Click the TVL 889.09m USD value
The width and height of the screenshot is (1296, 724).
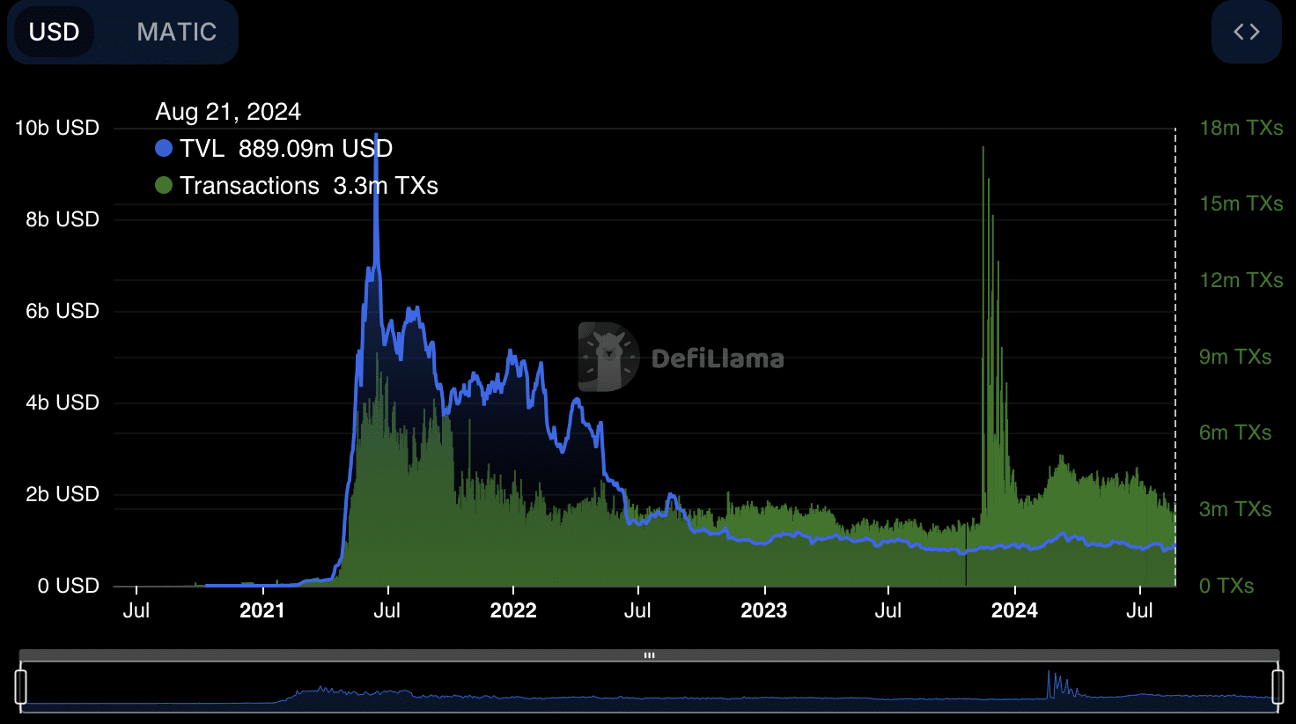coord(315,148)
